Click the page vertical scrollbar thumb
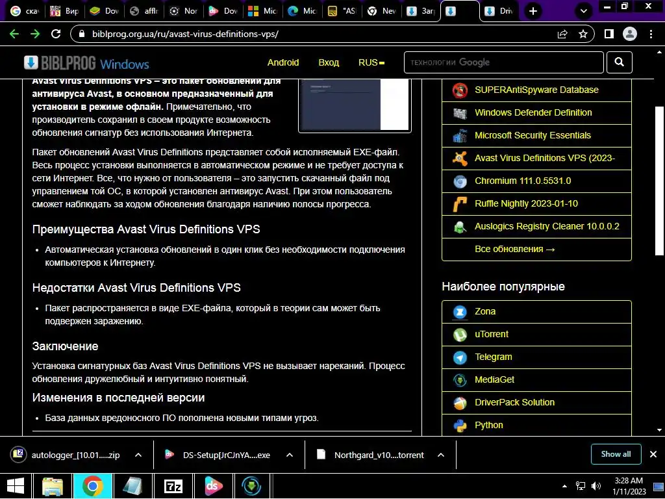The width and height of the screenshot is (665, 499). 659,181
